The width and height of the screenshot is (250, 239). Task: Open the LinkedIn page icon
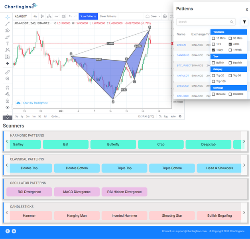(x=14, y=231)
